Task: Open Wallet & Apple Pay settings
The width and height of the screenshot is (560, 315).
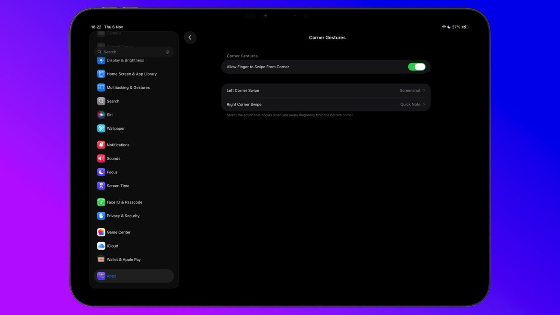Action: click(123, 259)
